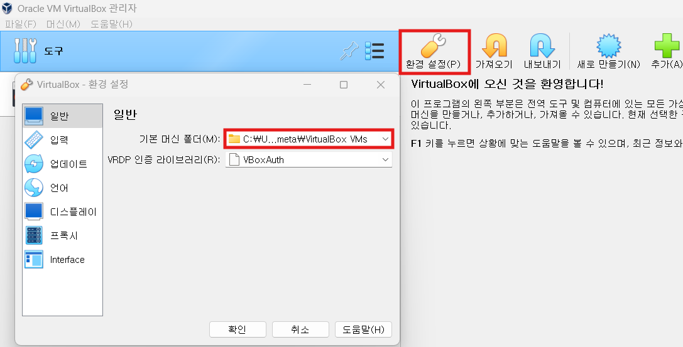Maximize the 환경 설정 dialog
The width and height of the screenshot is (683, 347).
pos(344,85)
